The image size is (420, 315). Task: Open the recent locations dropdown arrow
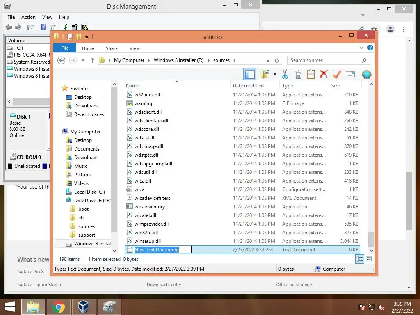coord(83,60)
